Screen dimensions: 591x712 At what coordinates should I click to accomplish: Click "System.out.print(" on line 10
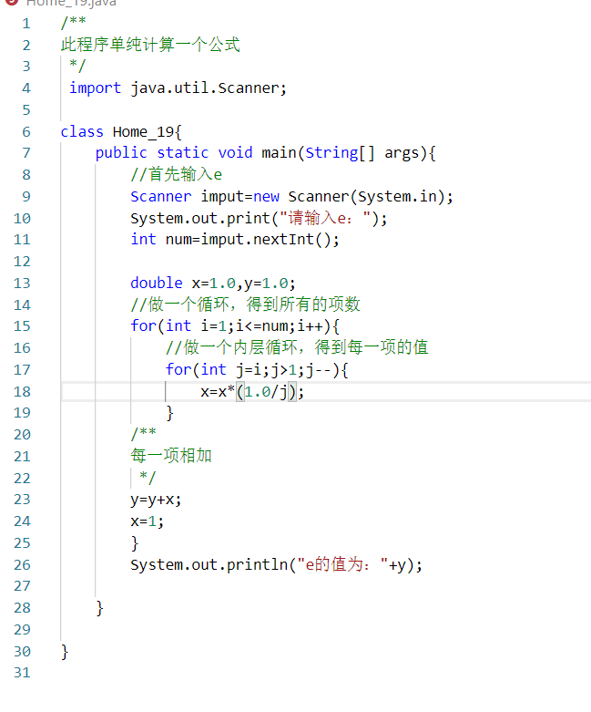(x=204, y=219)
